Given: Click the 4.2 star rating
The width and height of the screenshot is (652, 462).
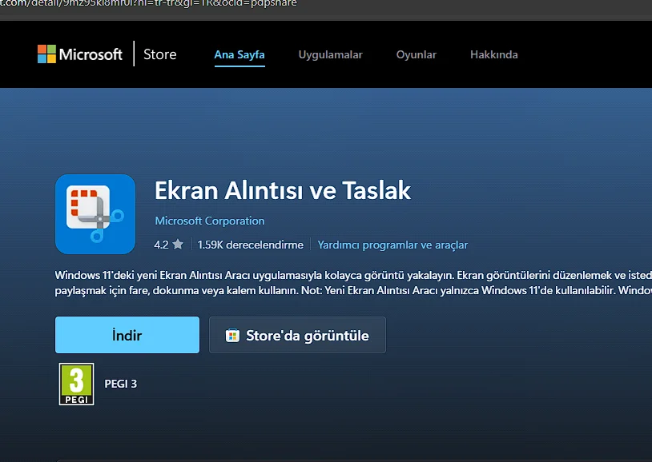Looking at the screenshot, I should (168, 245).
